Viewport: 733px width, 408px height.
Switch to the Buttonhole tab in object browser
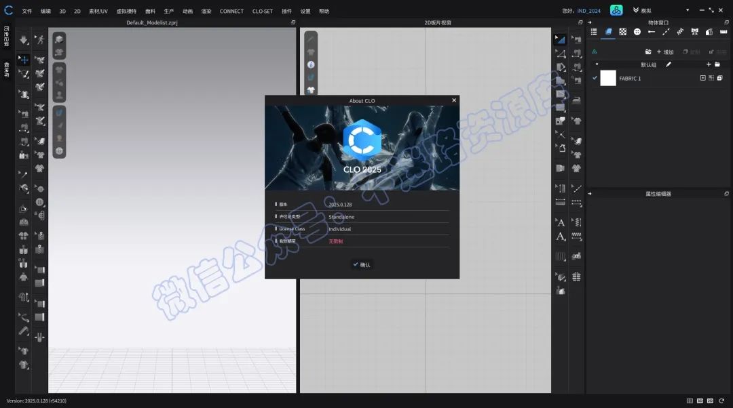pos(651,32)
